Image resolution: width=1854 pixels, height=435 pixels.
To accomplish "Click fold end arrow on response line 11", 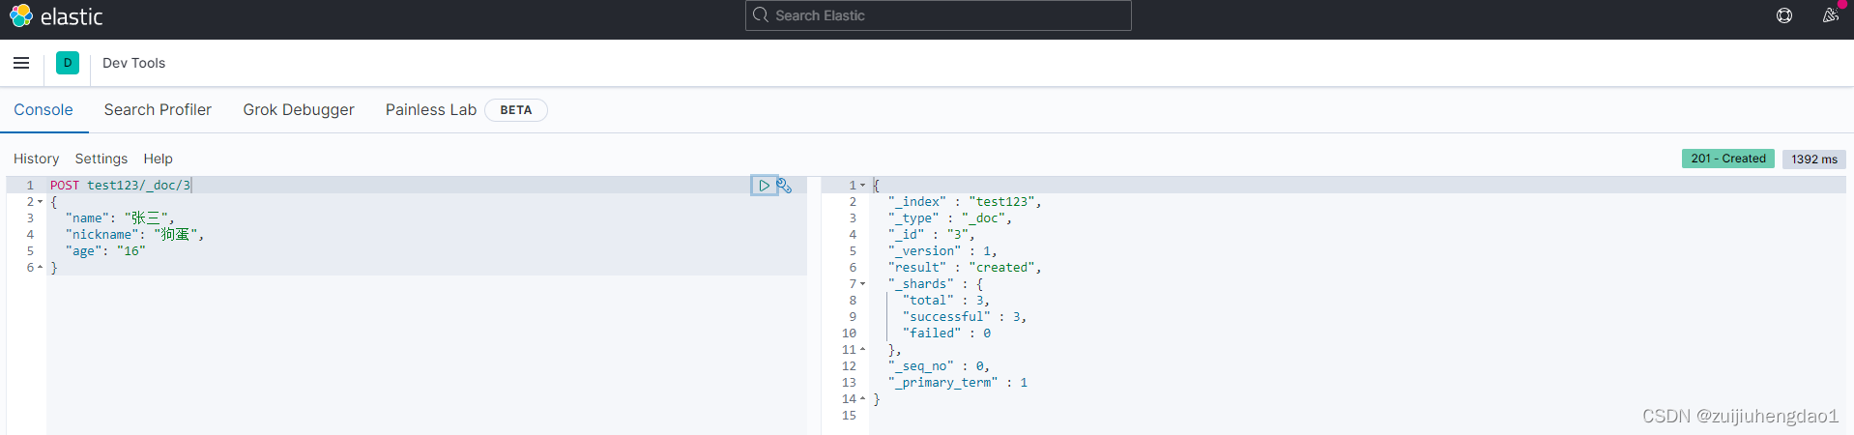I will [x=862, y=350].
